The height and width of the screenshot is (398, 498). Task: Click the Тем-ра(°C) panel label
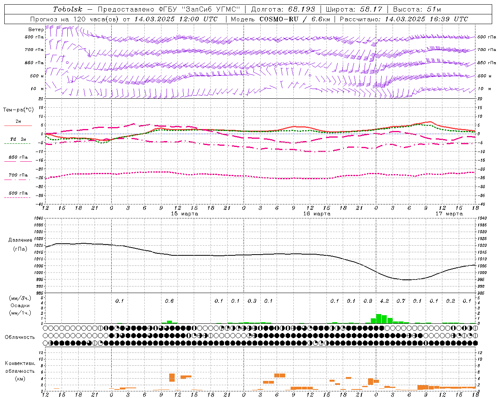tap(18, 110)
